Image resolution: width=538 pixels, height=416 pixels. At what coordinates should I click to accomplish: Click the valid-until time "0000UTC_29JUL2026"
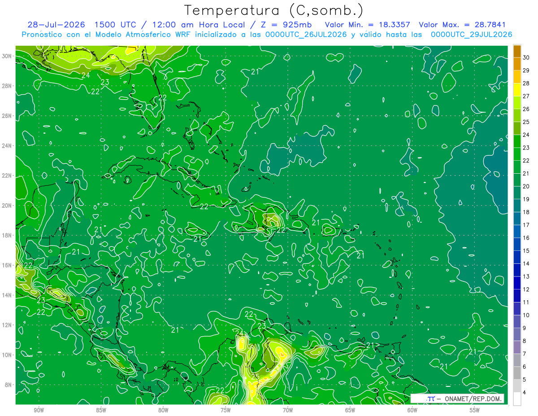point(472,35)
